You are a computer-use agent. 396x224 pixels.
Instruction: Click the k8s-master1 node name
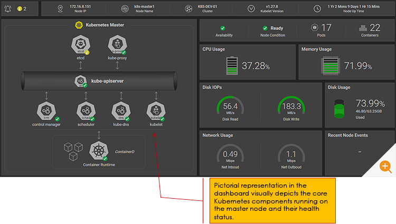[144, 6]
